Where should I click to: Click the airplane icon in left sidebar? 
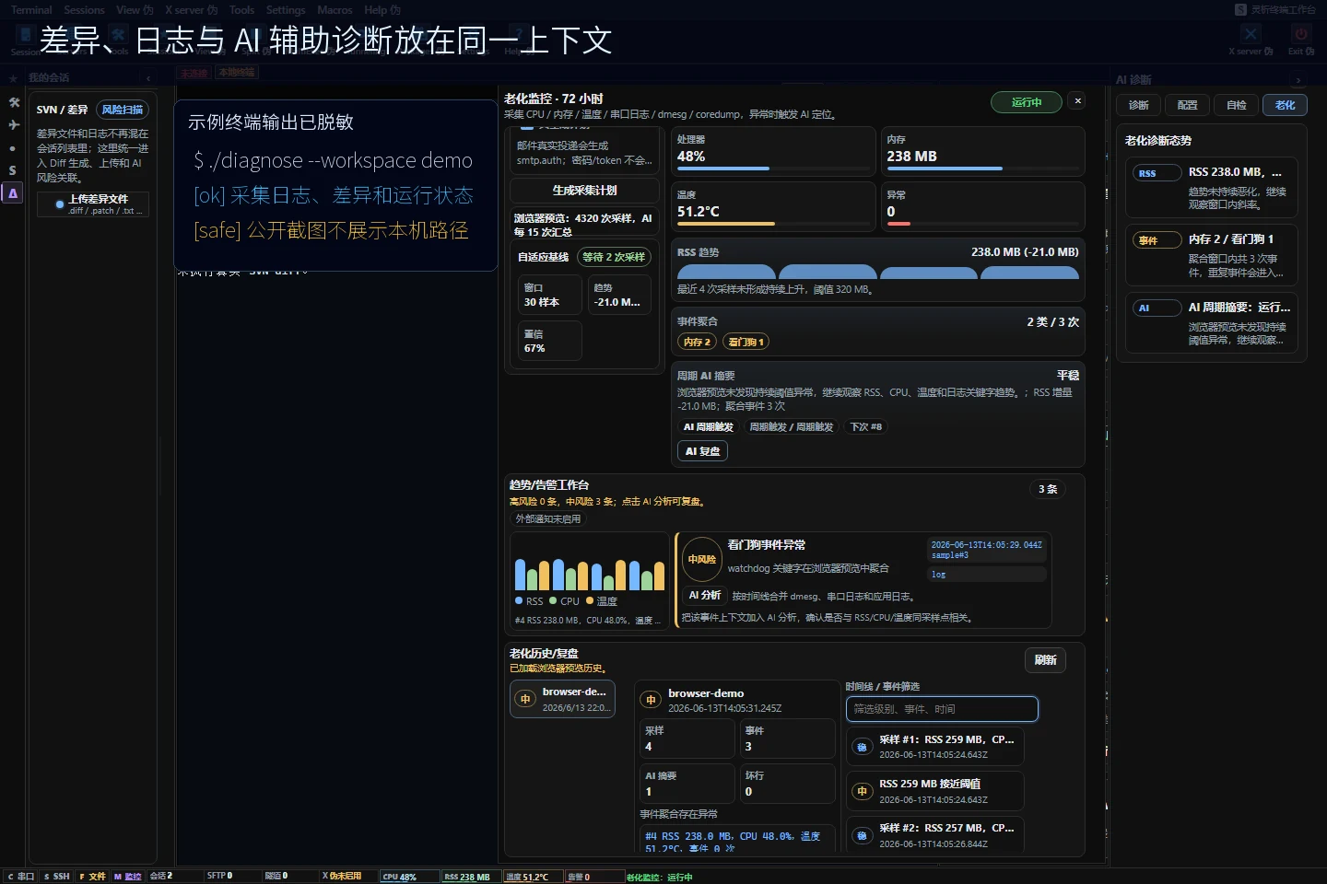(14, 124)
